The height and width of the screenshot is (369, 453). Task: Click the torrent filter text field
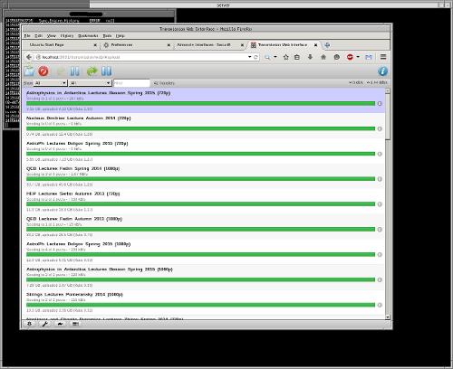(x=131, y=82)
